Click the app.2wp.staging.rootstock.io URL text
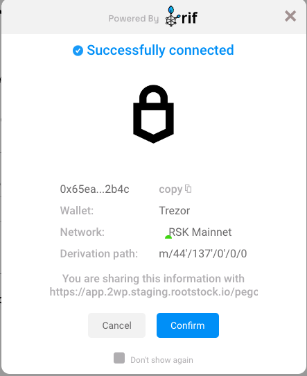307x376 pixels. tap(154, 292)
